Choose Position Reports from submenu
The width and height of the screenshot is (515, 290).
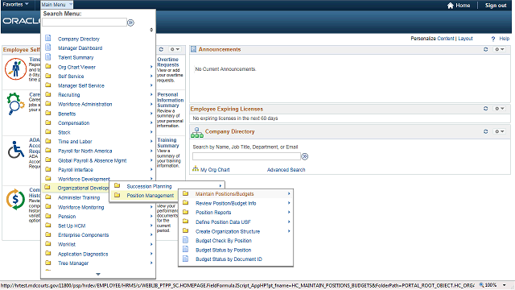pos(236,213)
